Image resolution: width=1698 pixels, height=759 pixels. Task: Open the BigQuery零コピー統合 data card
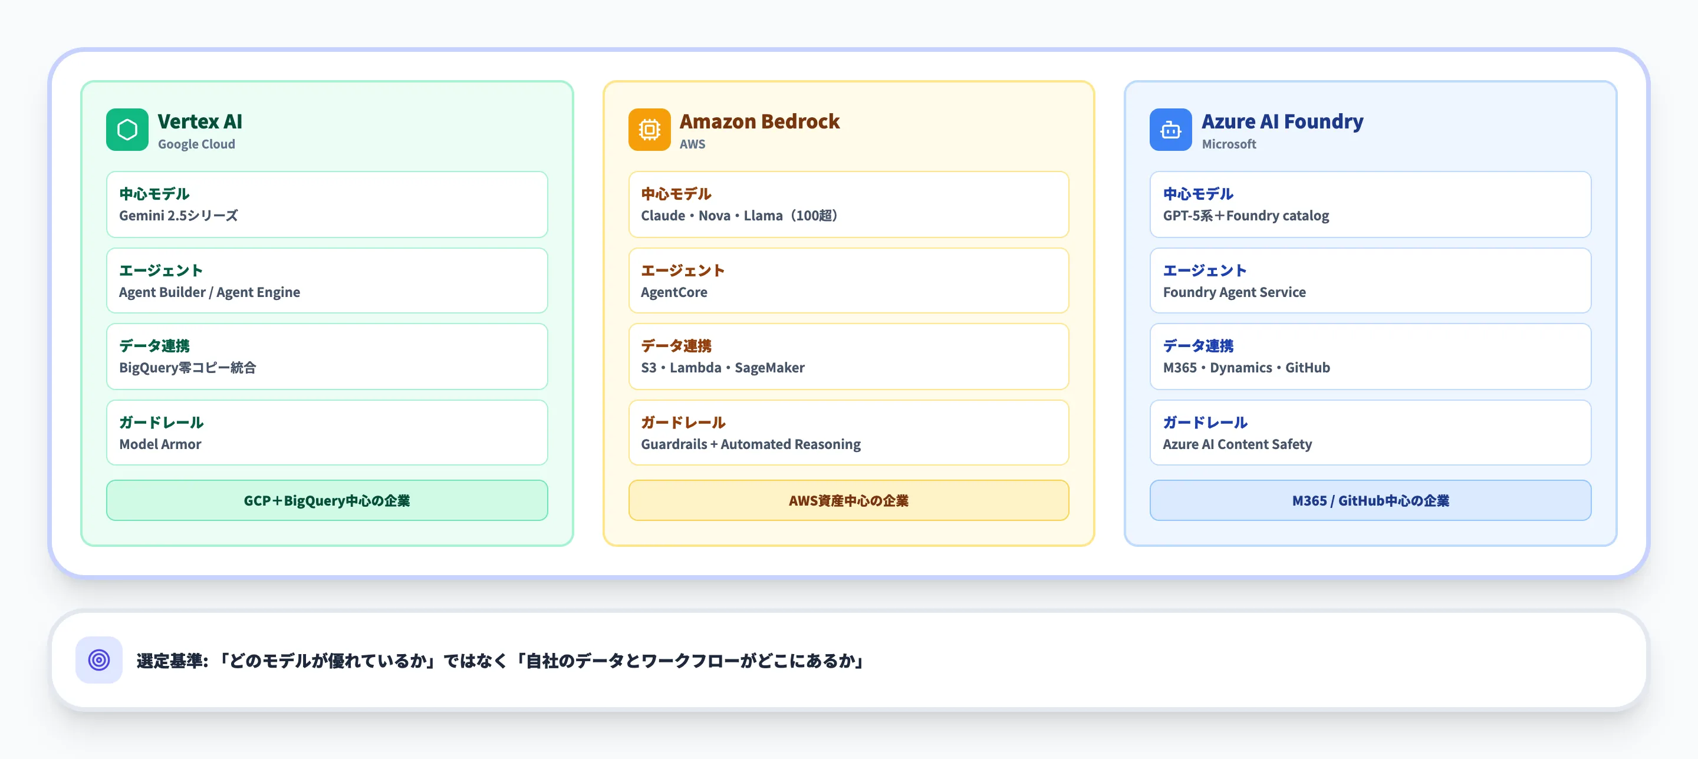(327, 357)
